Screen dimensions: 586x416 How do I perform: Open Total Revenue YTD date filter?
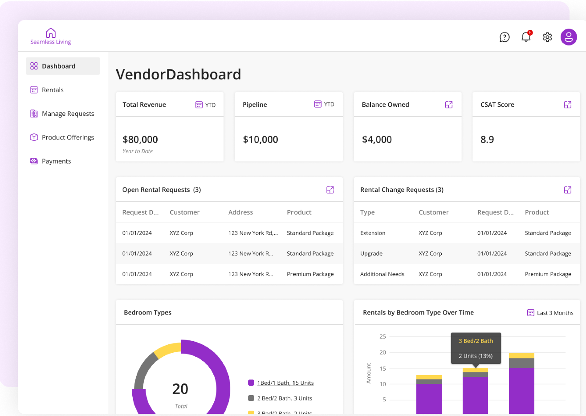pos(205,105)
